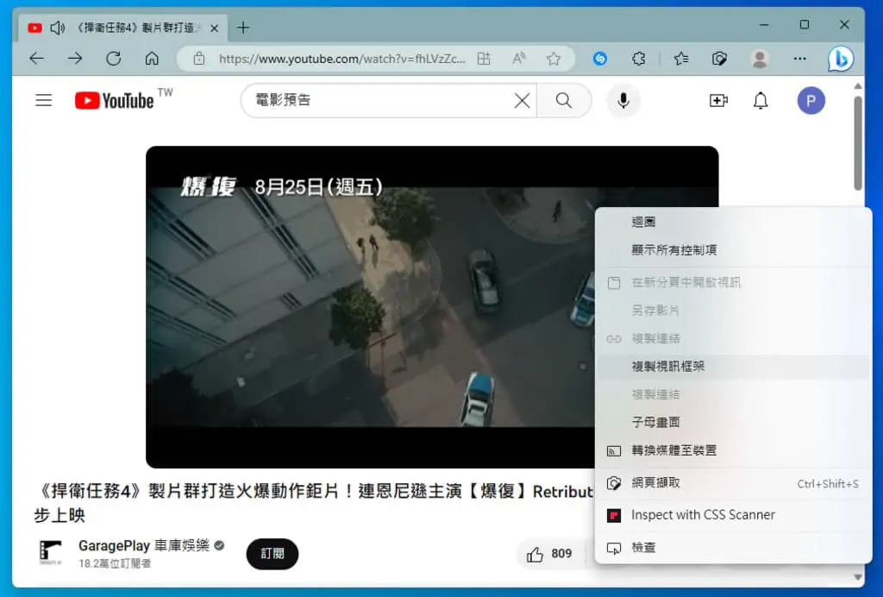The width and height of the screenshot is (883, 597).
Task: Open the purple P account avatar
Action: click(811, 101)
